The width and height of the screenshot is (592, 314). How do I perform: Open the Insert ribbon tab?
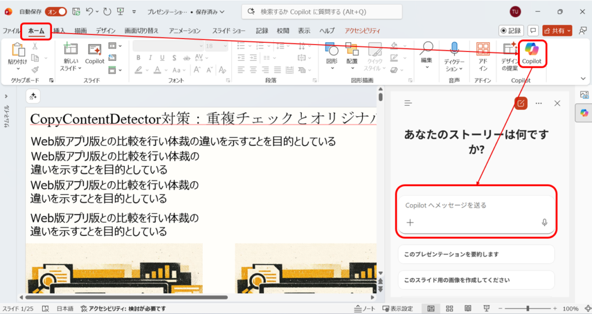(x=59, y=30)
